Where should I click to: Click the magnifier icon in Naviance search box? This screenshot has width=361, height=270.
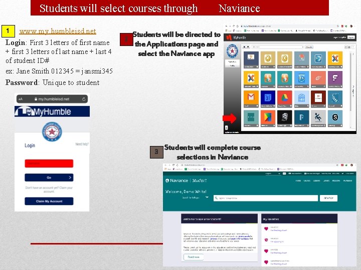click(216, 198)
